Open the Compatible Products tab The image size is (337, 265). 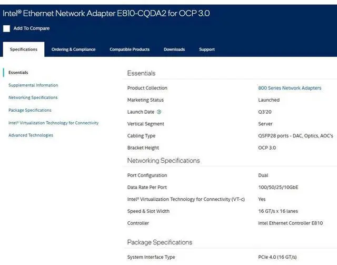click(x=130, y=50)
